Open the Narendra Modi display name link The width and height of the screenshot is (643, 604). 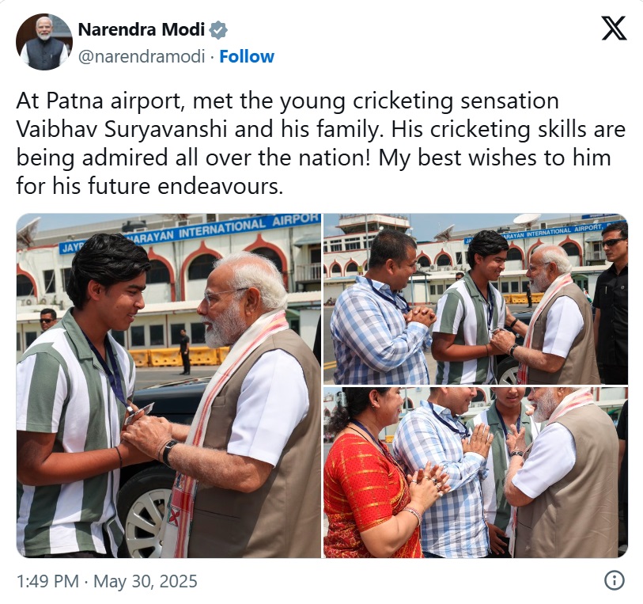(x=141, y=31)
